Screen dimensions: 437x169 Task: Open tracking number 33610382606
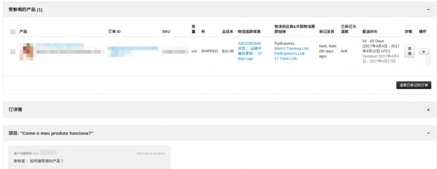click(249, 43)
